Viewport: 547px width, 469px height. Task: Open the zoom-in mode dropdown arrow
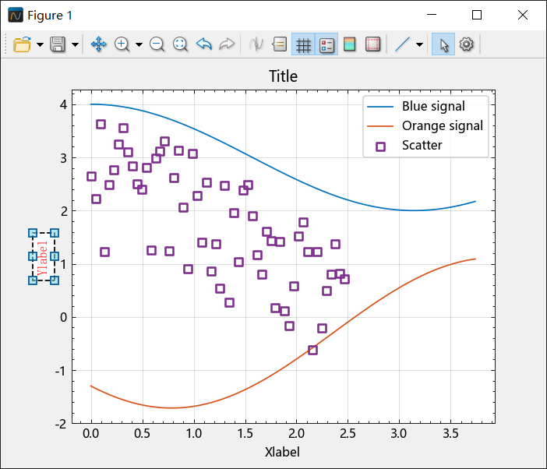click(x=139, y=44)
